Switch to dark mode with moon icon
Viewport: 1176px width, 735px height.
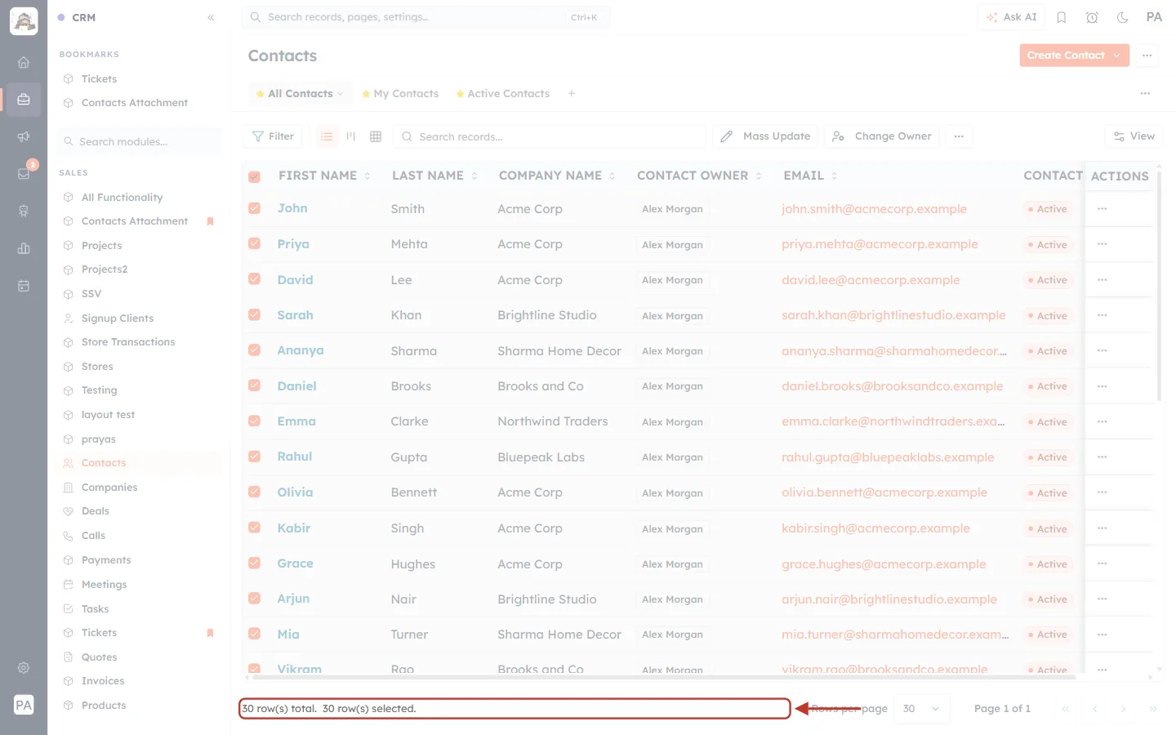pos(1122,17)
